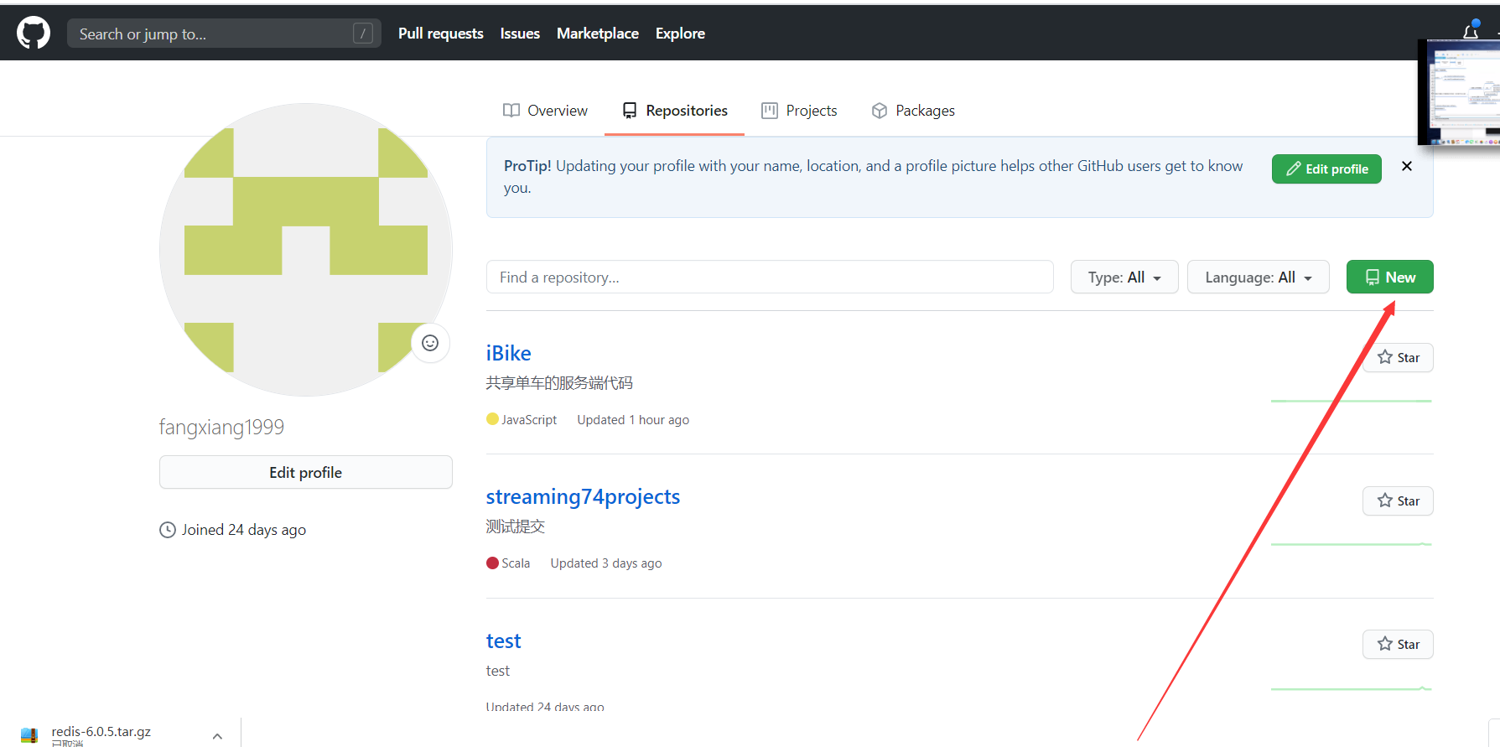Click the redis download file icon
The image size is (1500, 747).
tap(29, 735)
